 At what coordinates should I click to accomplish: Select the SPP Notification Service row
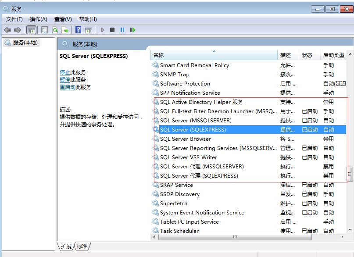[248, 93]
